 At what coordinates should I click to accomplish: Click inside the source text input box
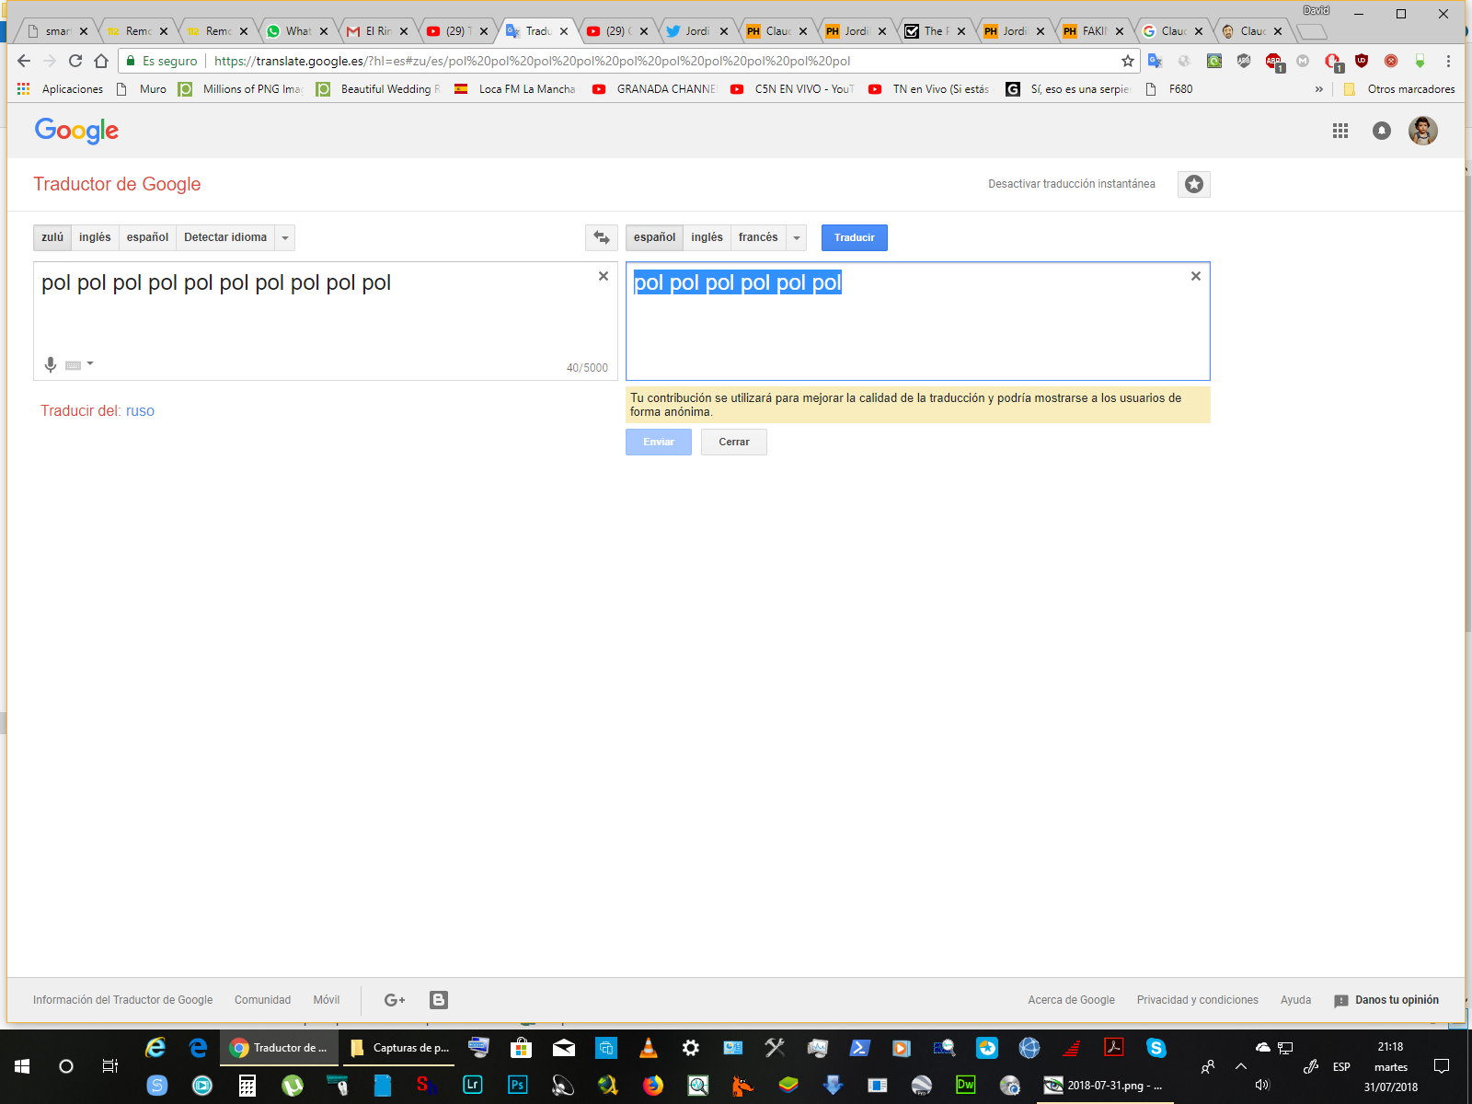313,317
